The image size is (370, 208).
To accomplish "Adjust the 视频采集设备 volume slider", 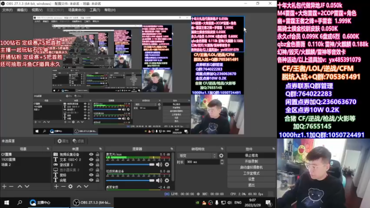I will [130, 181].
